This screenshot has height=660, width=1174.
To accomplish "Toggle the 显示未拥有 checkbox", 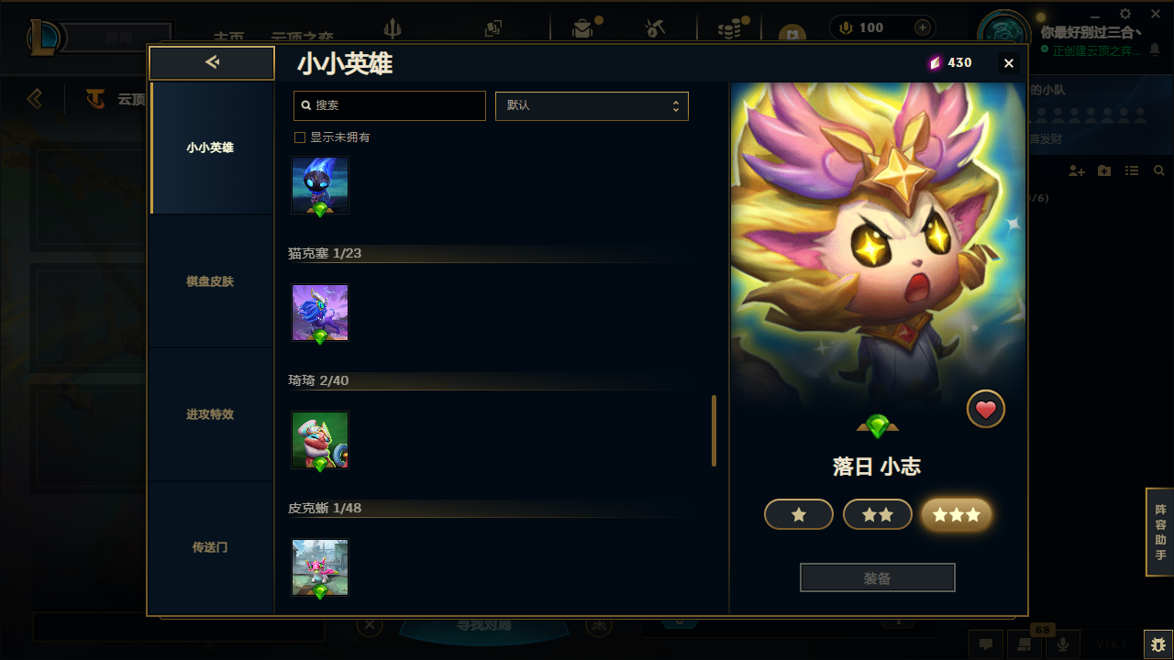I will tap(299, 137).
